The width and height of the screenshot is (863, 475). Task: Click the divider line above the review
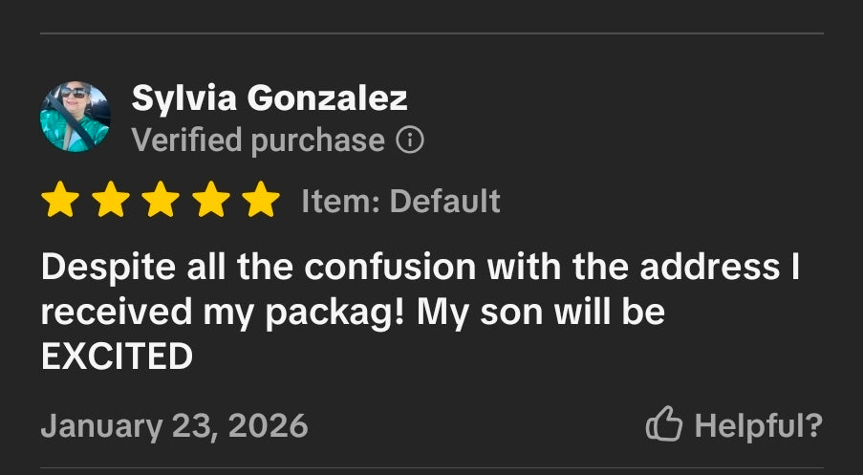(432, 33)
